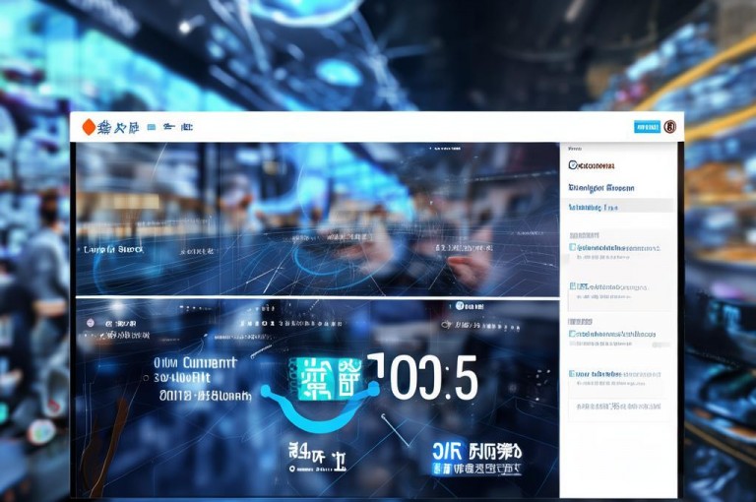Open the bold second heading link in the sidebar

click(x=601, y=188)
